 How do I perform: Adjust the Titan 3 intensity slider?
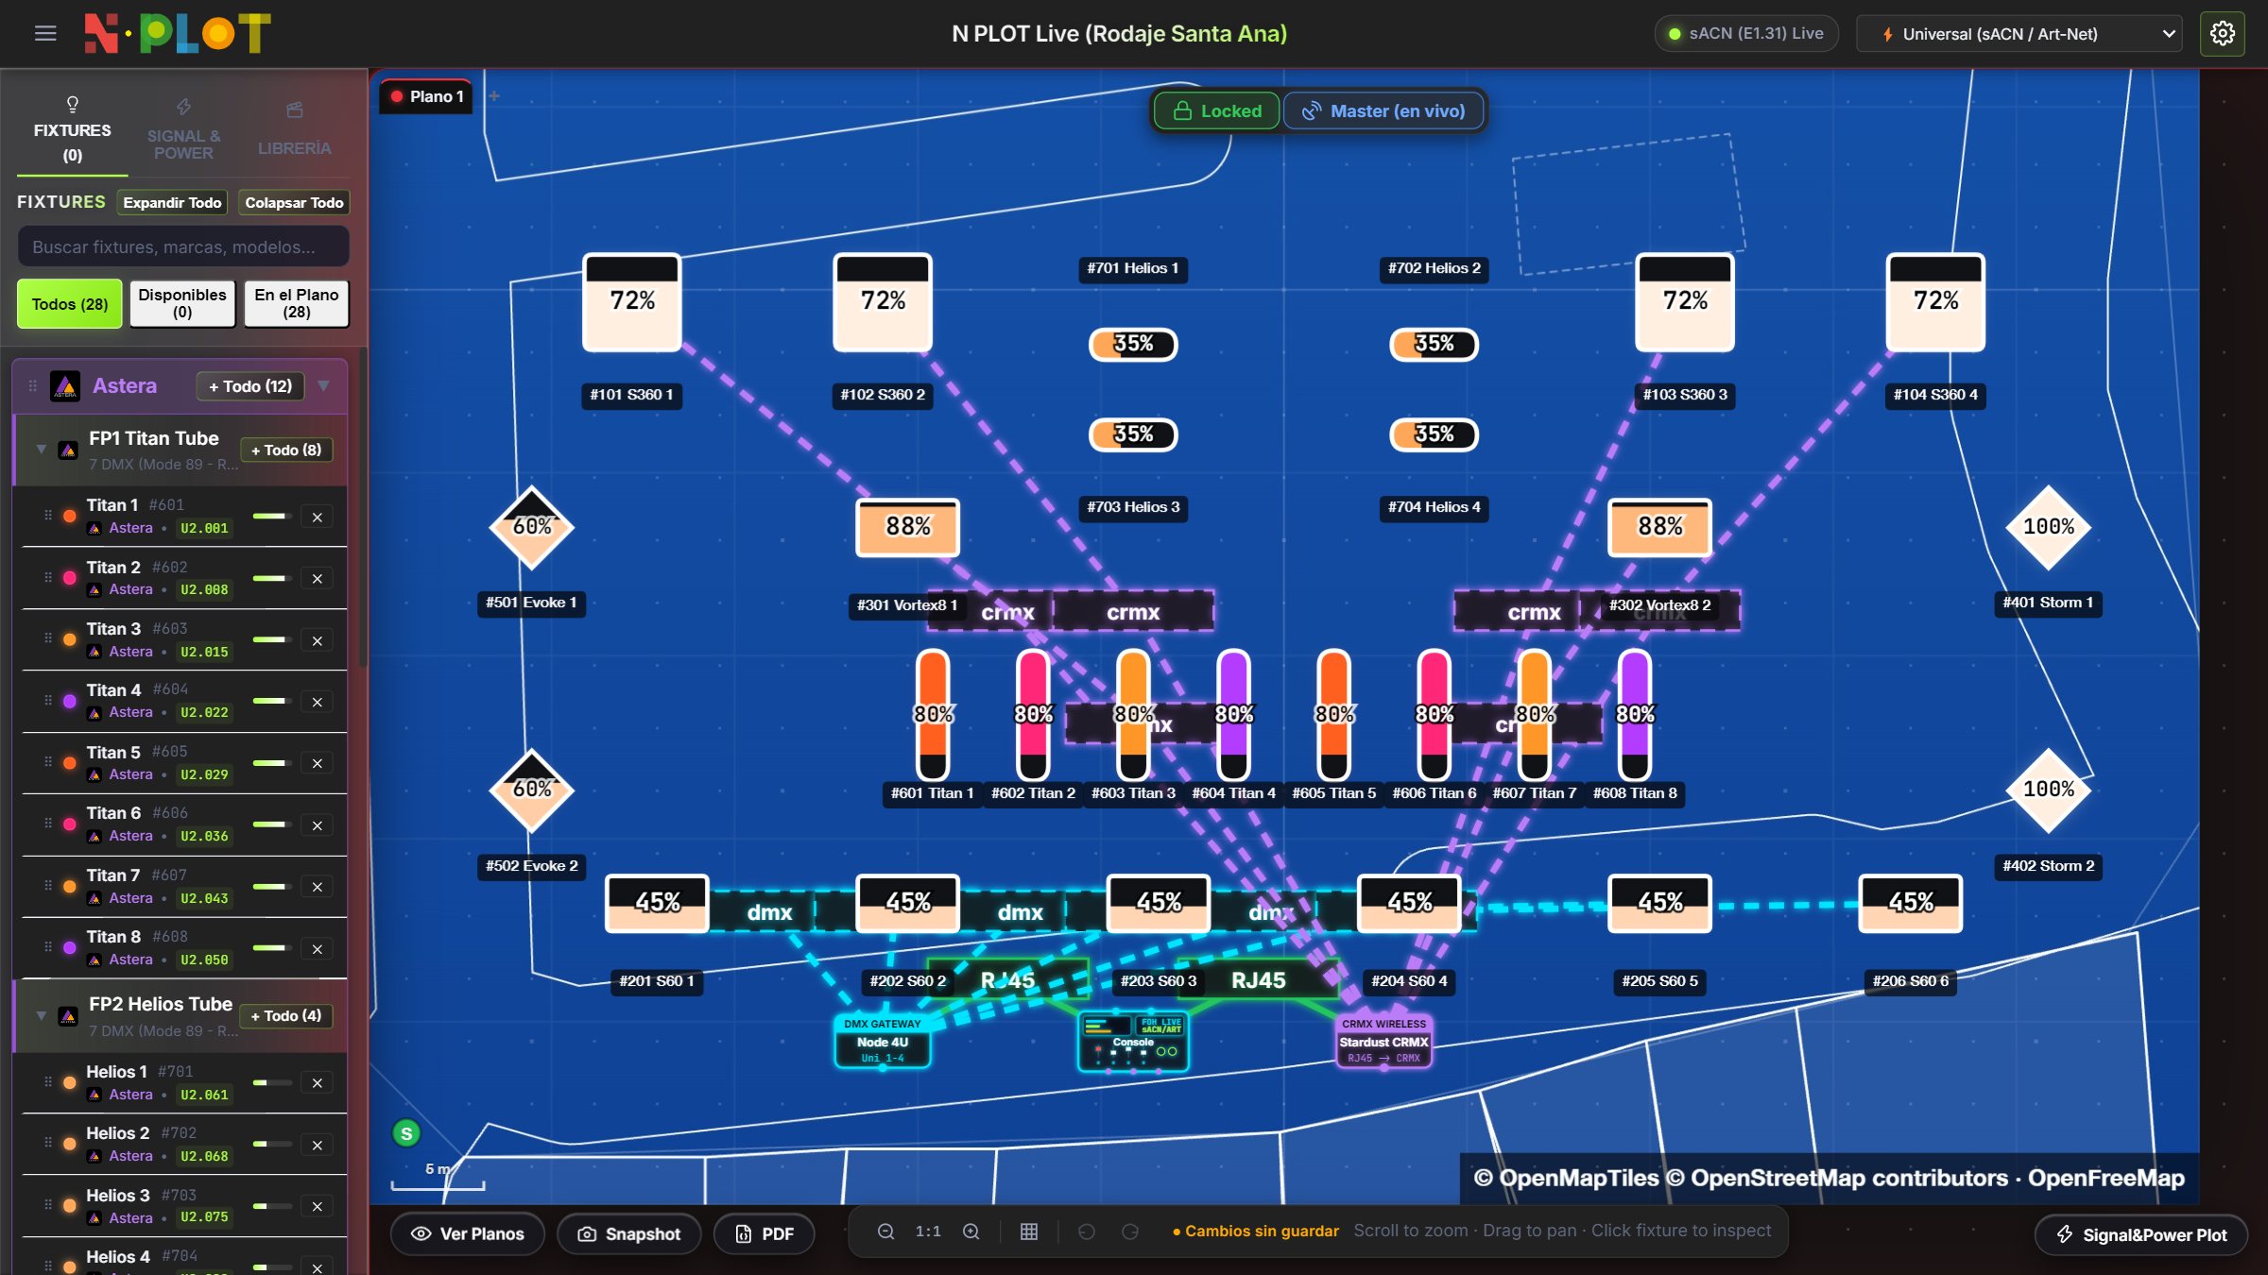coord(271,640)
